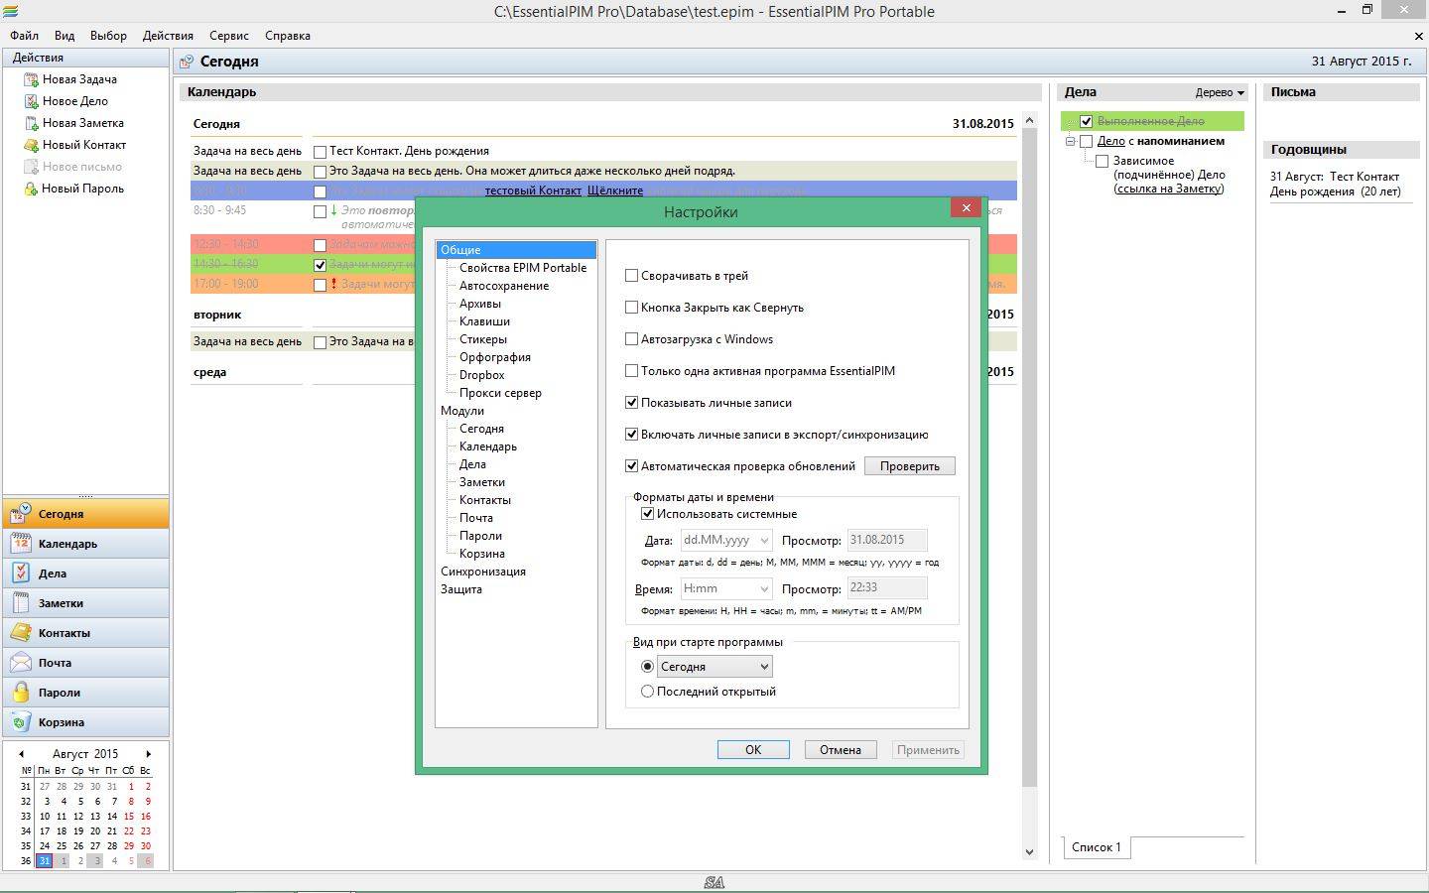Image resolution: width=1429 pixels, height=893 pixels.
Task: Open the Сервис menu
Action: tap(228, 36)
